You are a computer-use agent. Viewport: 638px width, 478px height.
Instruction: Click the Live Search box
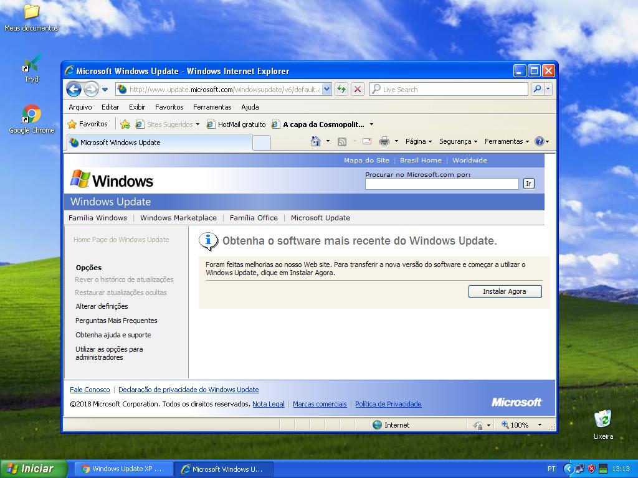pyautogui.click(x=449, y=90)
